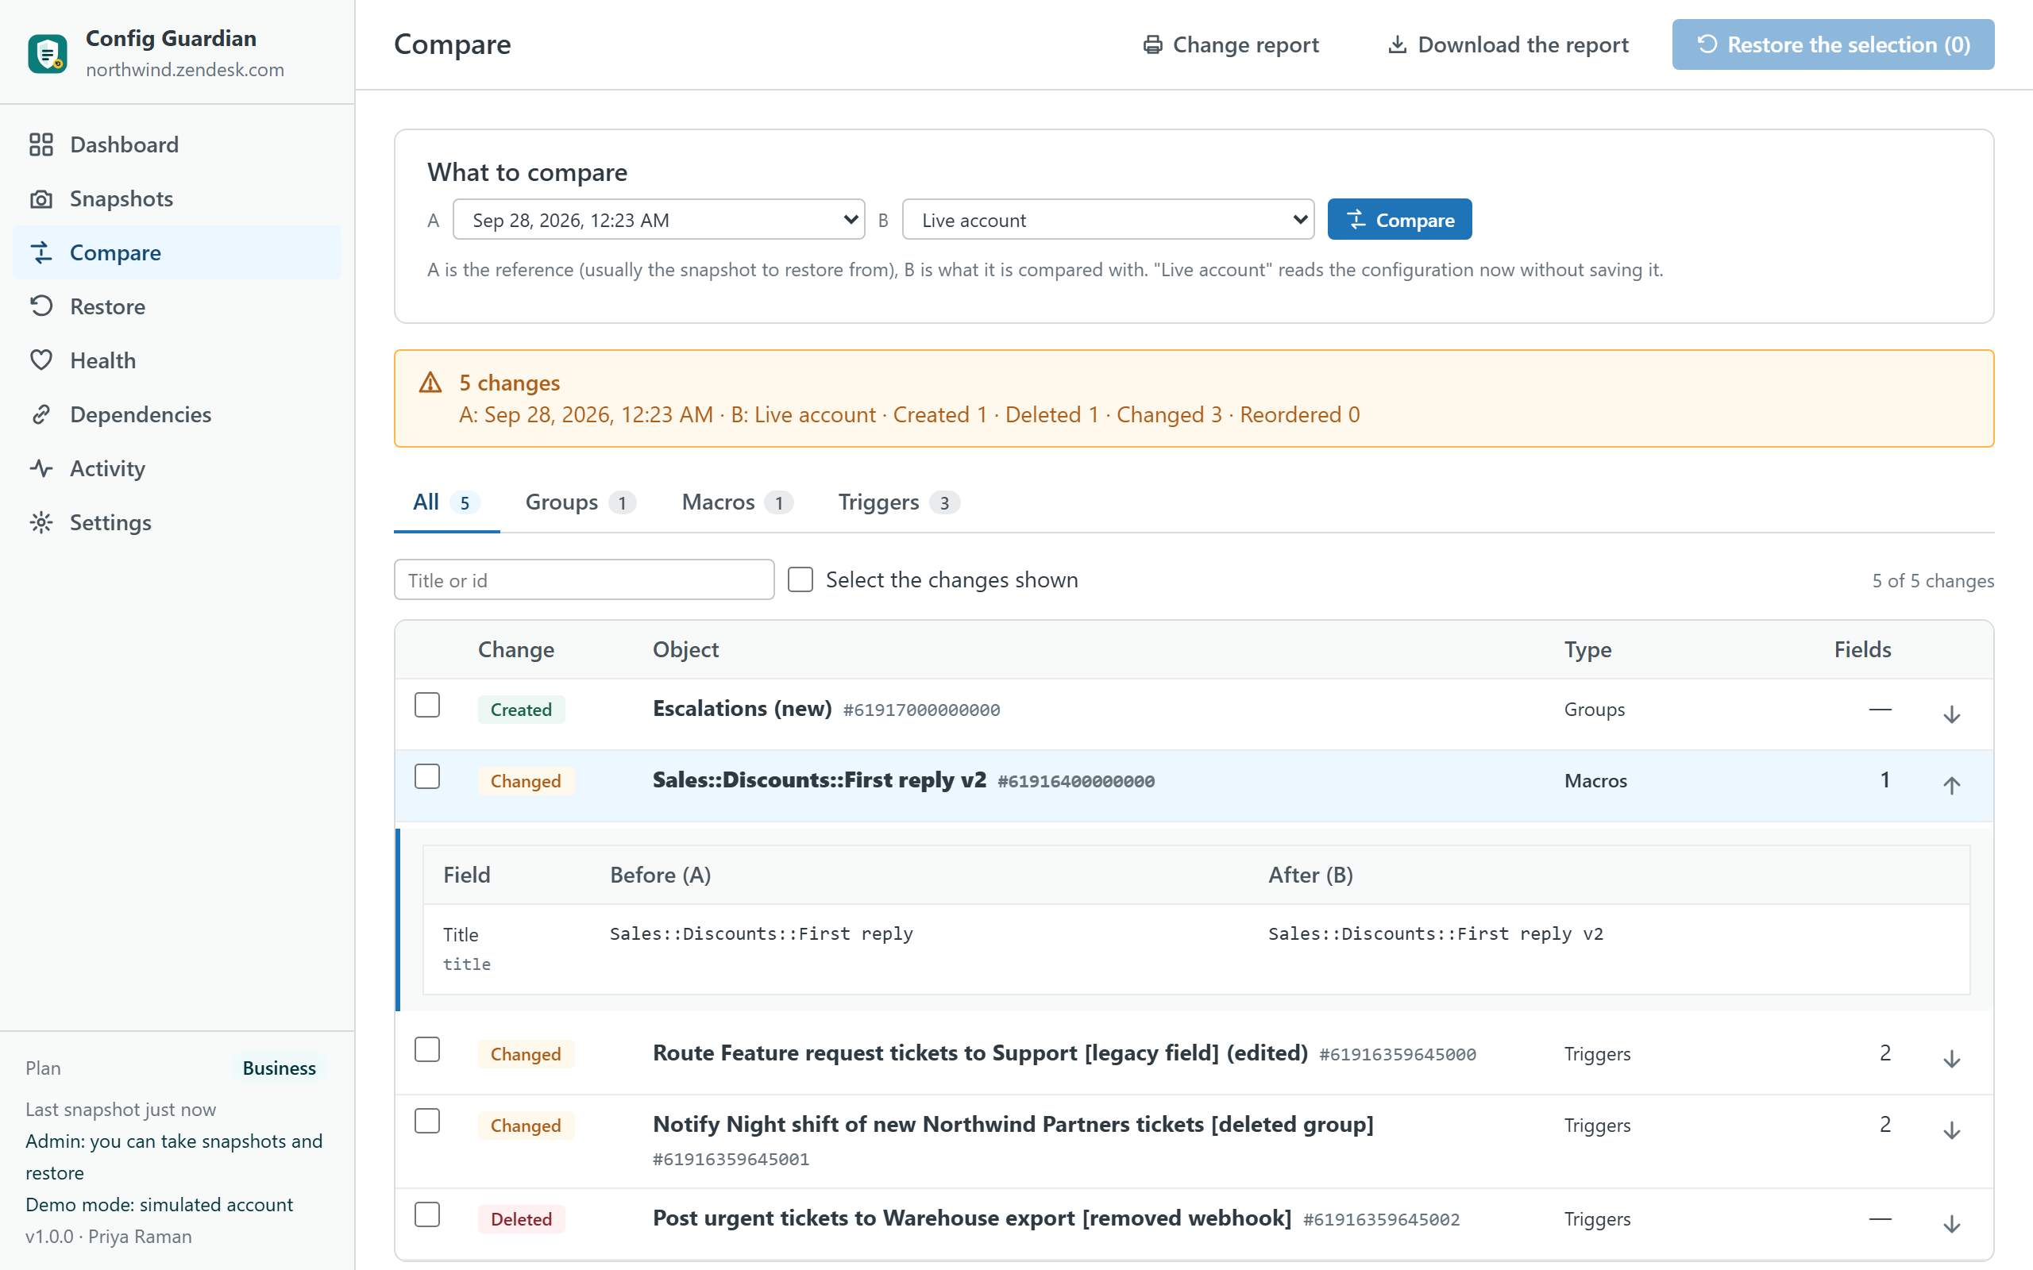Expand the Notify Night shift trigger details
Viewport: 2033px width, 1270px height.
[x=1951, y=1130]
